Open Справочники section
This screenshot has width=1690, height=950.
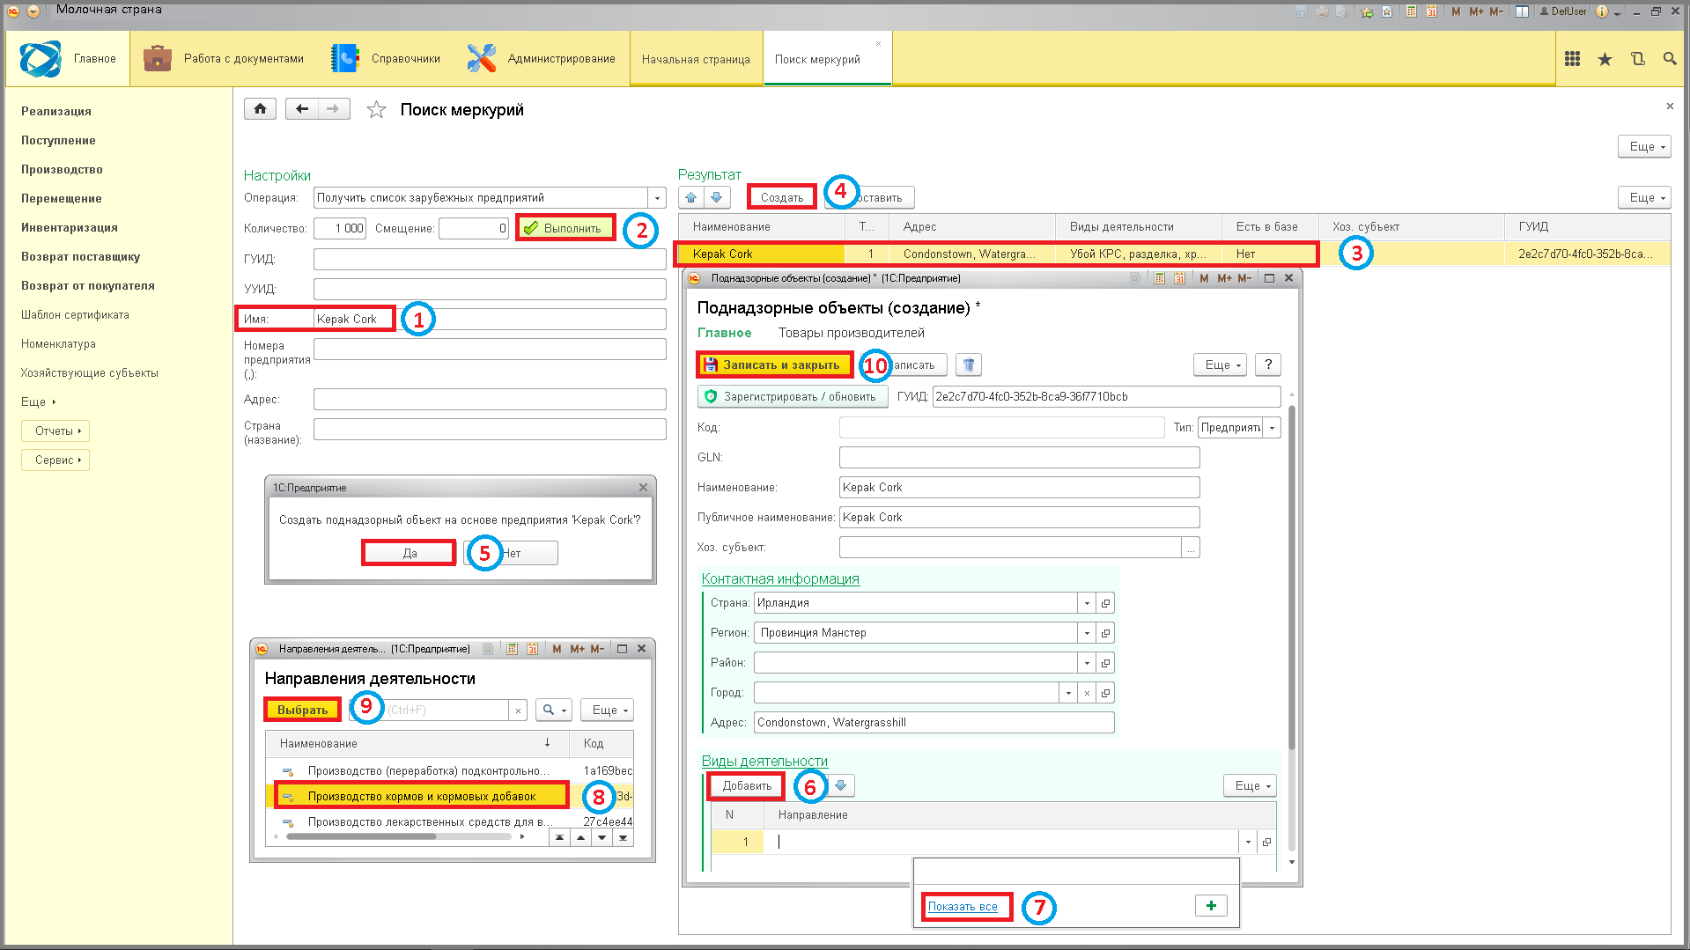(x=385, y=58)
